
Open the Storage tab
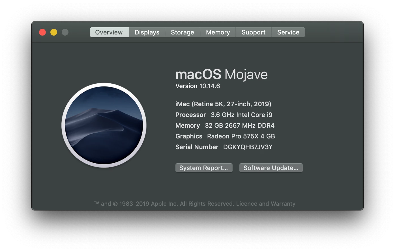coord(183,32)
